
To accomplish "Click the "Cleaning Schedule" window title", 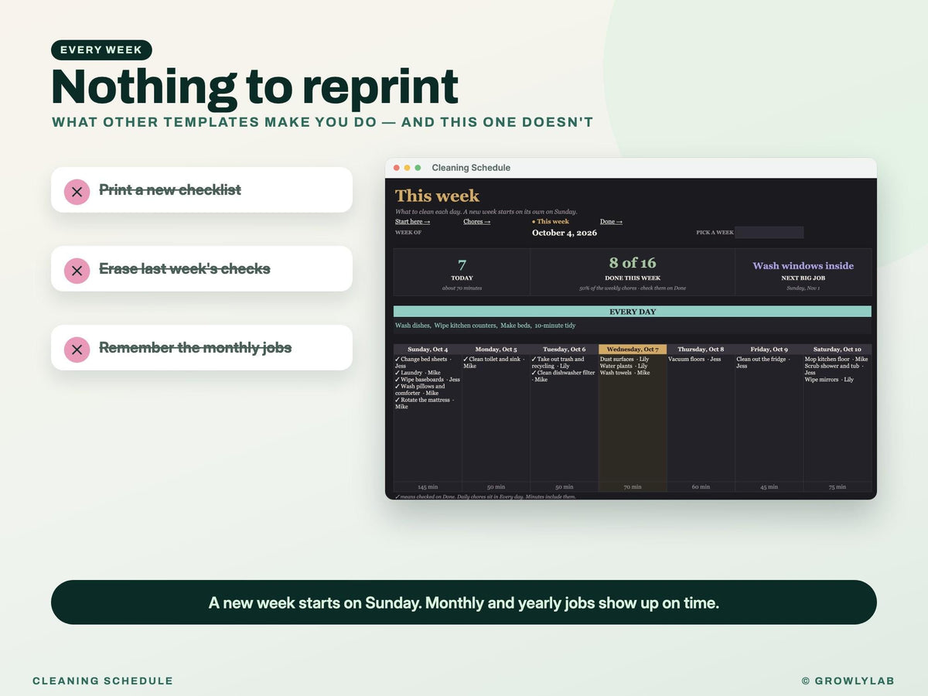I will pos(471,168).
